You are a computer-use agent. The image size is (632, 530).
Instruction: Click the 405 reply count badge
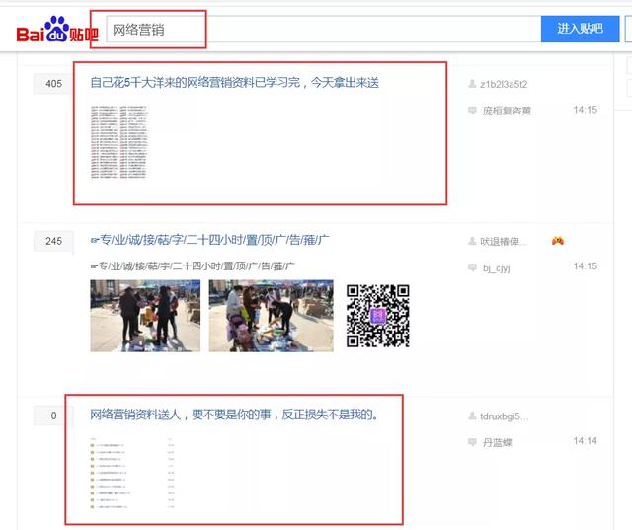53,84
